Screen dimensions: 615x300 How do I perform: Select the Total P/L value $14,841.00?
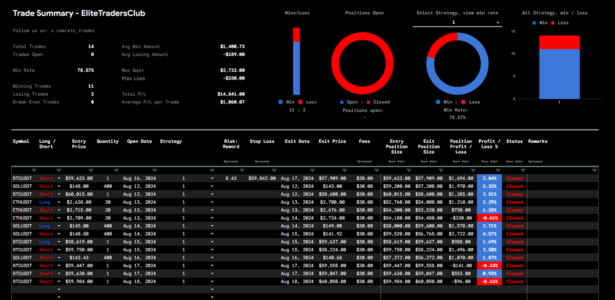[231, 94]
